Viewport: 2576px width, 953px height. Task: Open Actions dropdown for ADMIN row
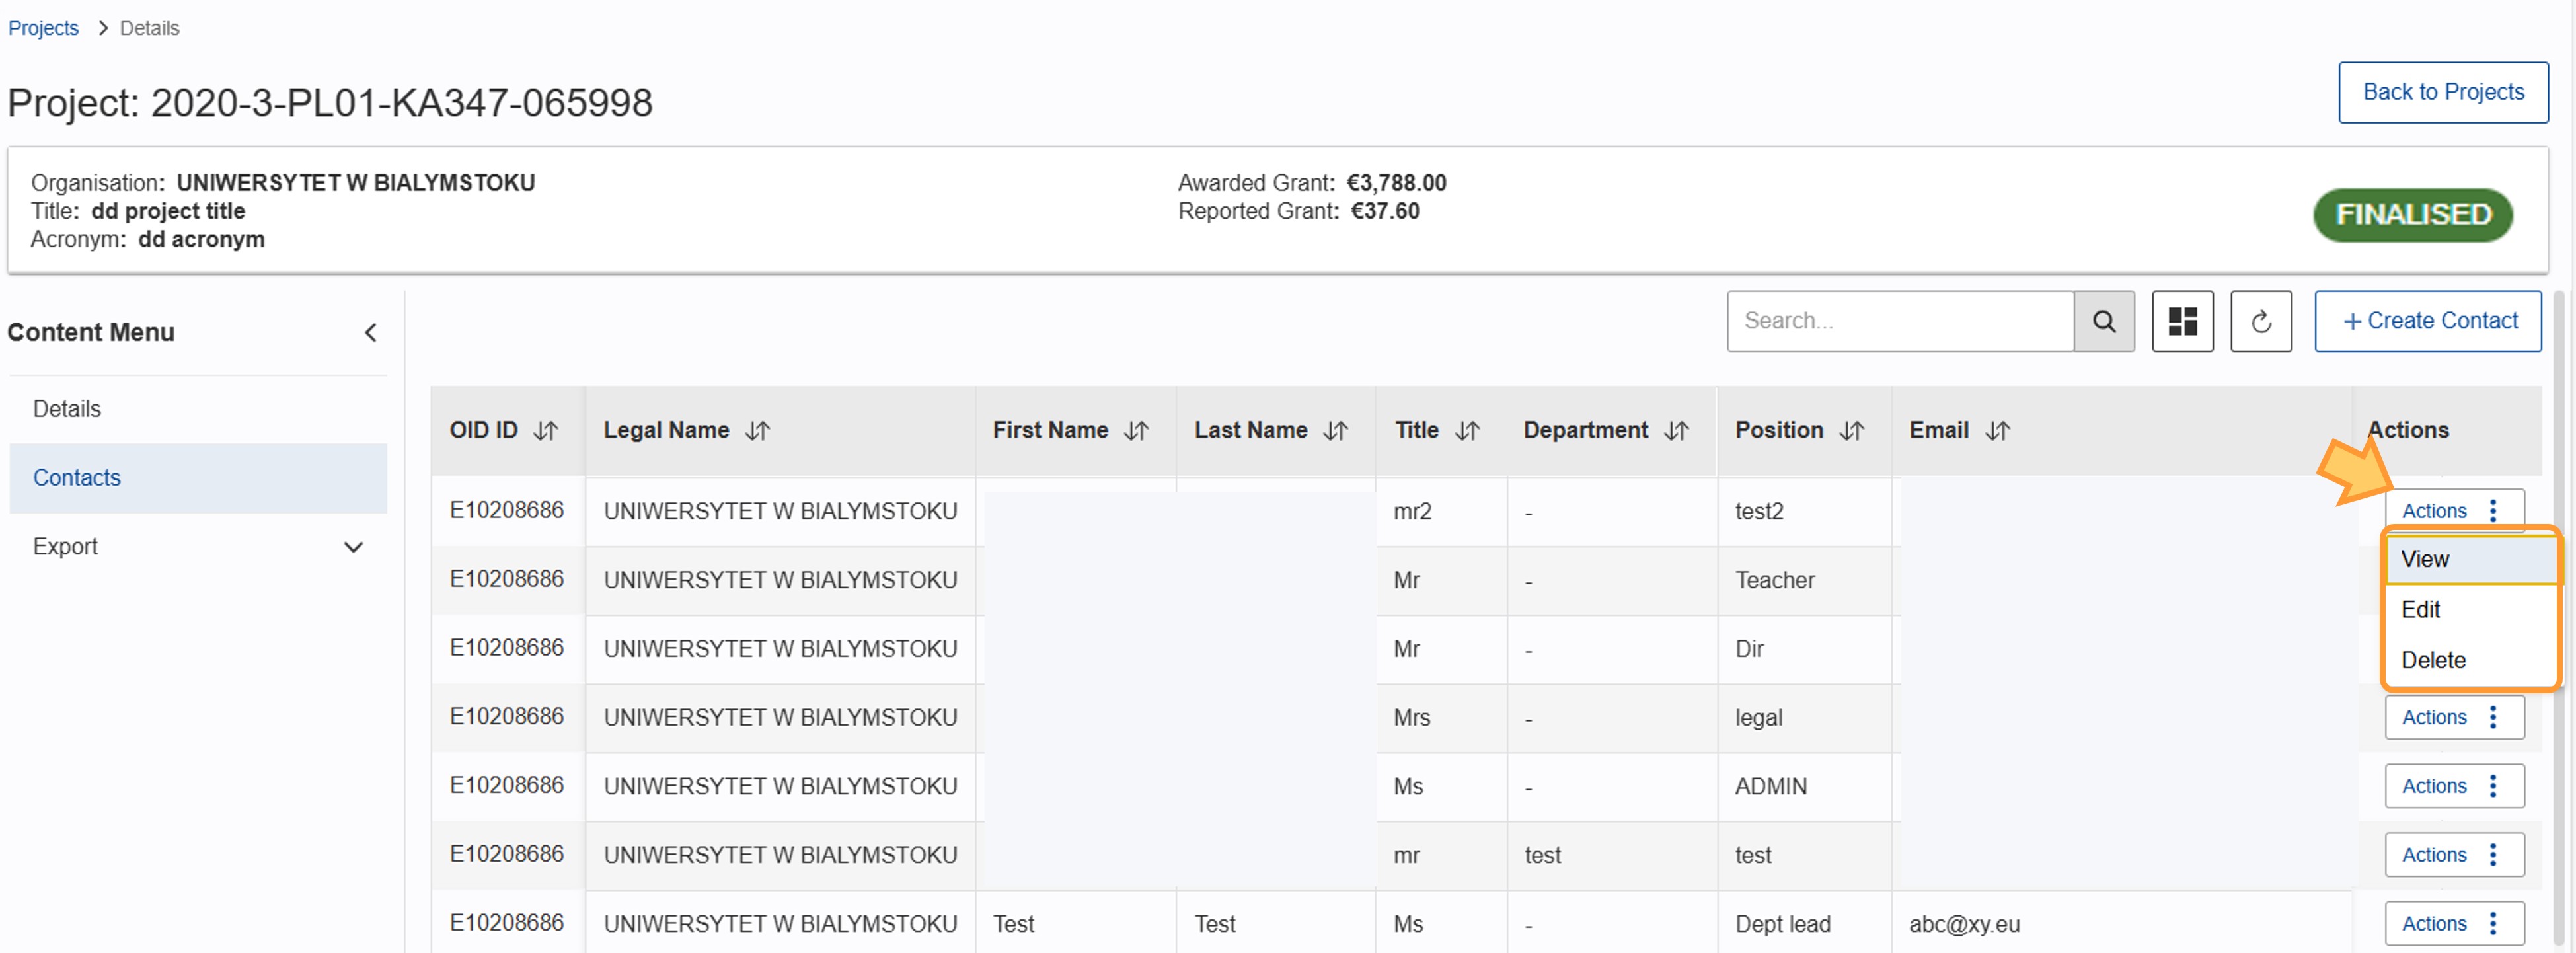[x=2453, y=786]
